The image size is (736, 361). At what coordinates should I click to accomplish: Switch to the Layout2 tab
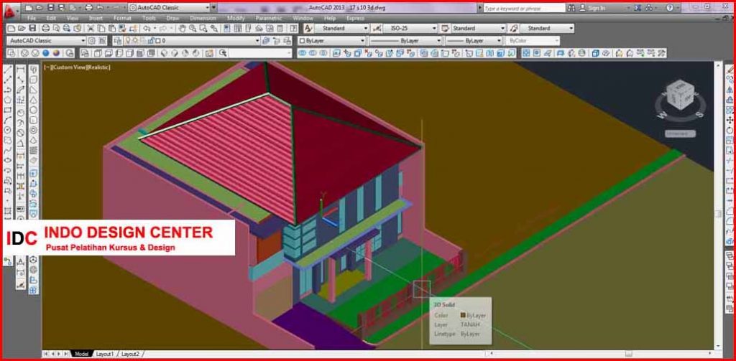click(130, 354)
